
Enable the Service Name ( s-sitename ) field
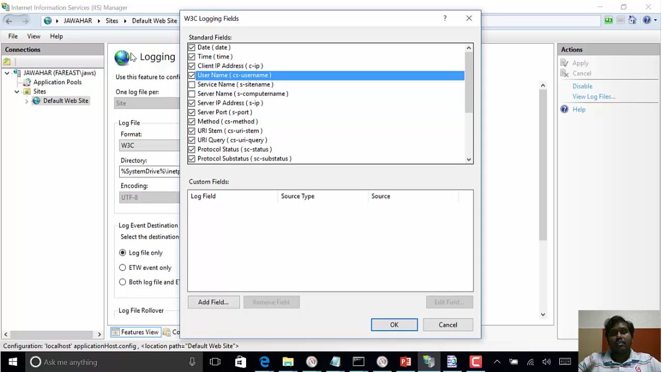191,84
